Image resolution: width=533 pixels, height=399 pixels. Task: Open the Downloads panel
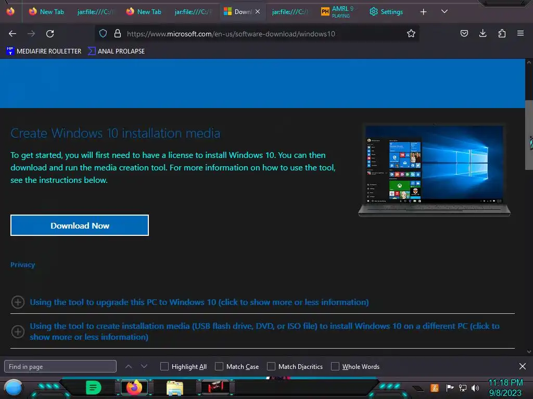[x=483, y=33]
